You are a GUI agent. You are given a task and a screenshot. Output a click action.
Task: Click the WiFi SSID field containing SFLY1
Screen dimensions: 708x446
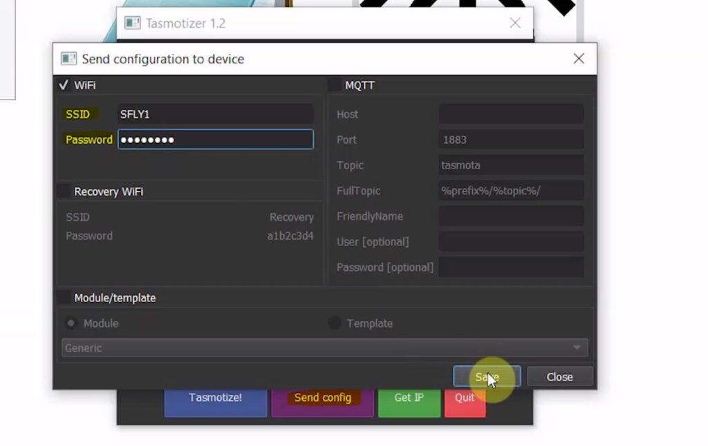point(215,114)
